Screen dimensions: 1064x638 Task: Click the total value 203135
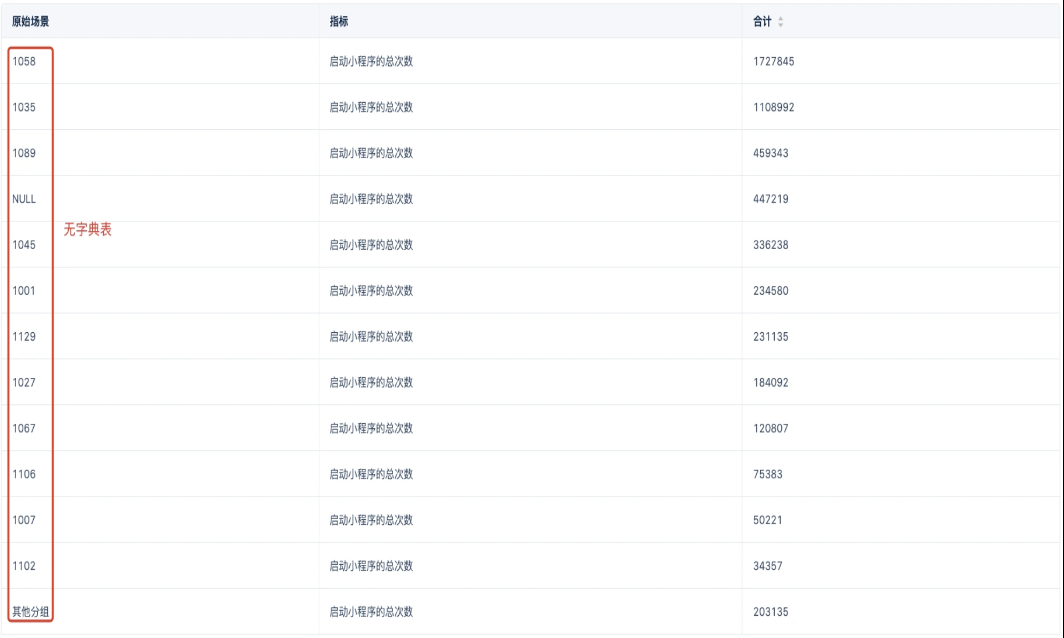[x=771, y=612]
